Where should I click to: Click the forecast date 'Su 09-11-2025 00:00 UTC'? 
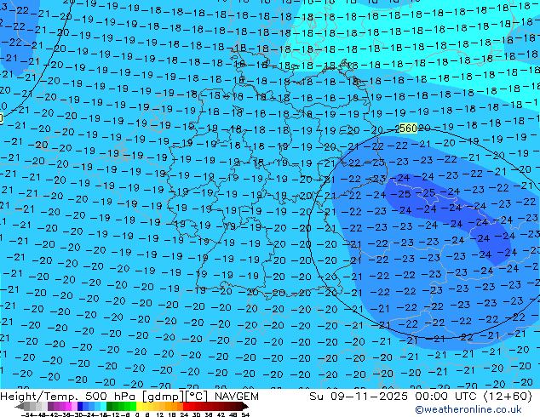click(x=394, y=397)
